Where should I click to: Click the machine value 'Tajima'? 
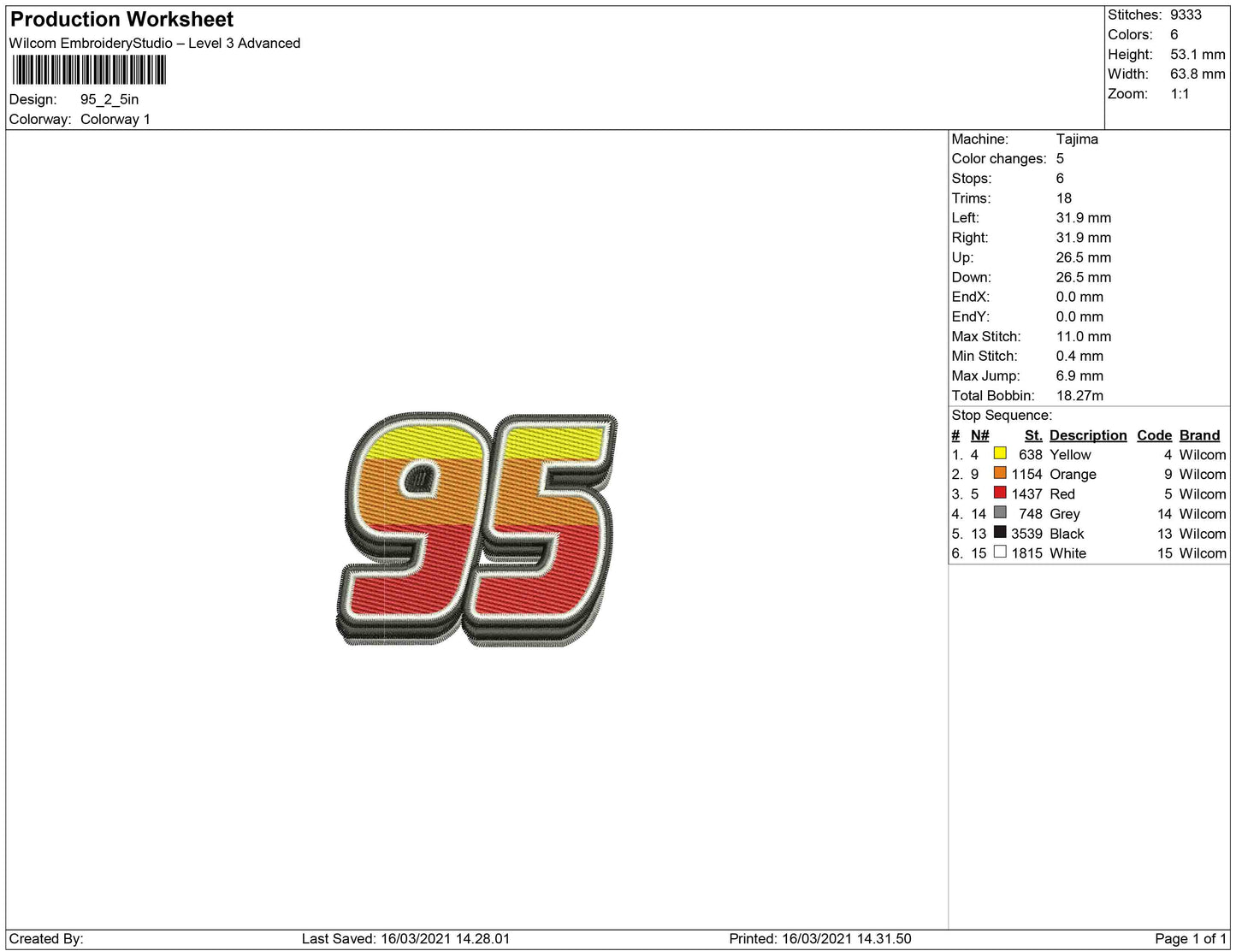pos(1077,139)
